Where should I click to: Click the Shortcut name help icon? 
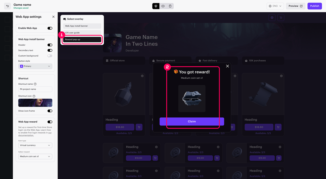point(35,84)
